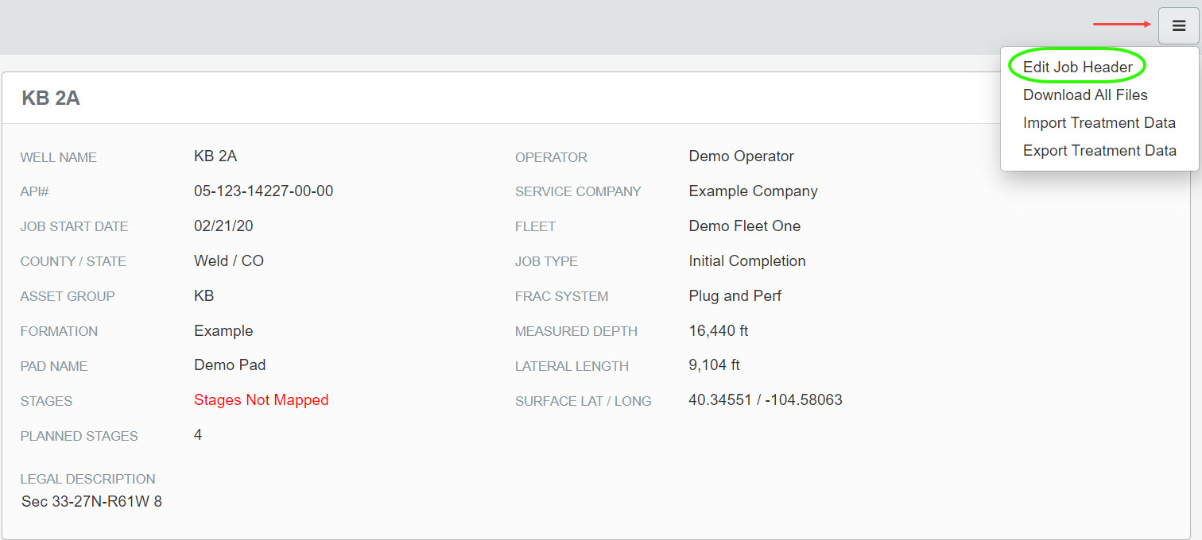Image resolution: width=1202 pixels, height=540 pixels.
Task: Click the Demo Fleet One value
Action: (x=744, y=226)
